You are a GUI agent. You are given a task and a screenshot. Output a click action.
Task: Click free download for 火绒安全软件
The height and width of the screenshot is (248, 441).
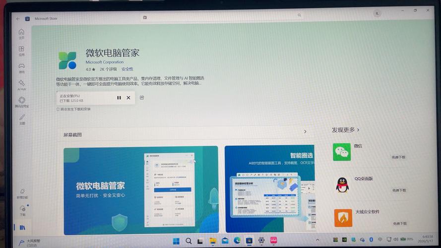point(400,224)
